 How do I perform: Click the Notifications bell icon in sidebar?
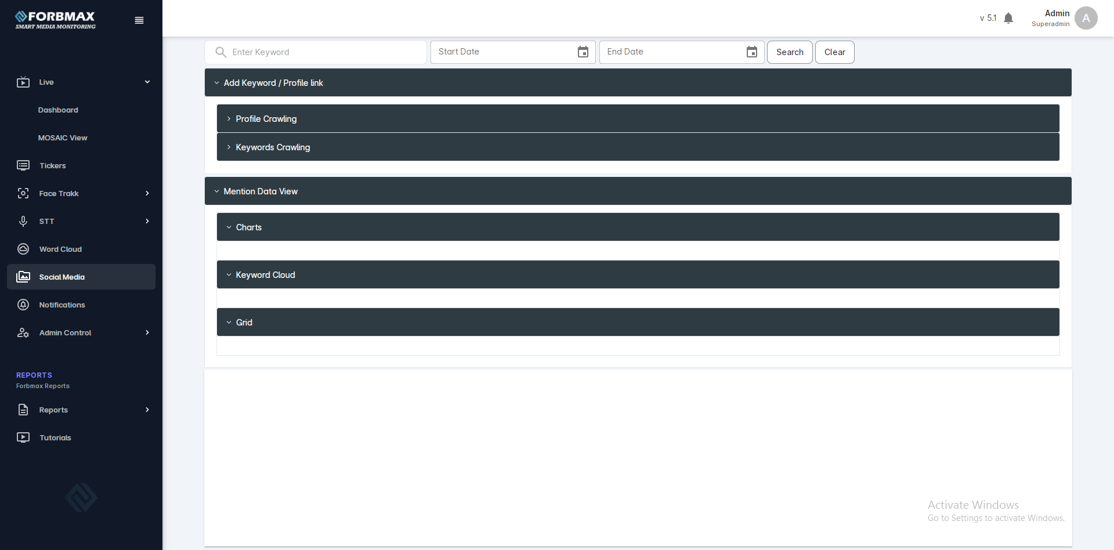click(23, 305)
